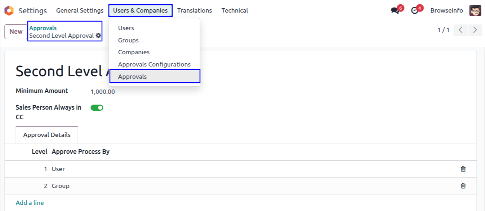This screenshot has width=485, height=211.
Task: Edit the Minimum Amount field value
Action: point(103,92)
